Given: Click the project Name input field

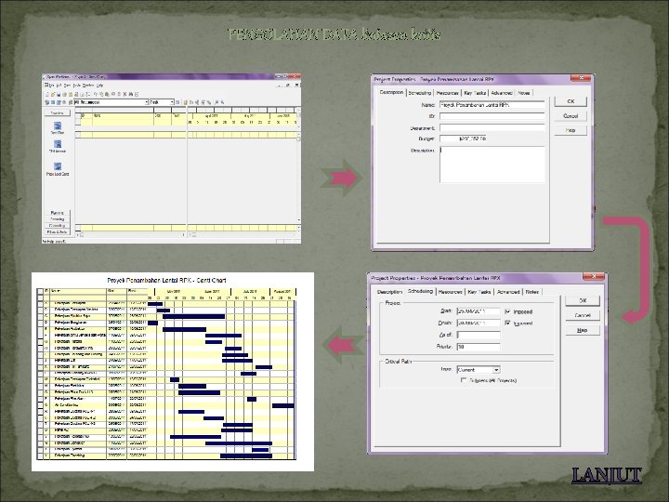Looking at the screenshot, I should (x=492, y=104).
